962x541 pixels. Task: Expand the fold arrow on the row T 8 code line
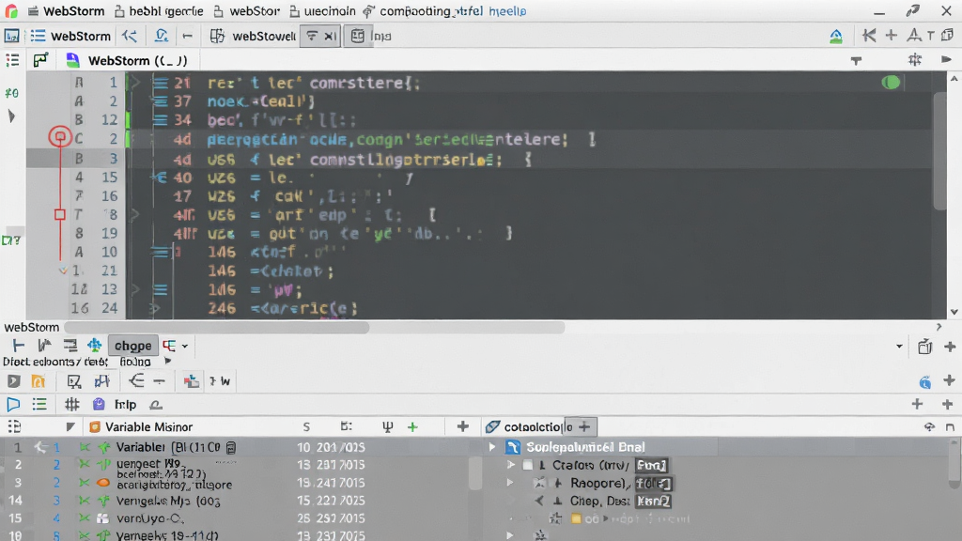[x=135, y=215]
